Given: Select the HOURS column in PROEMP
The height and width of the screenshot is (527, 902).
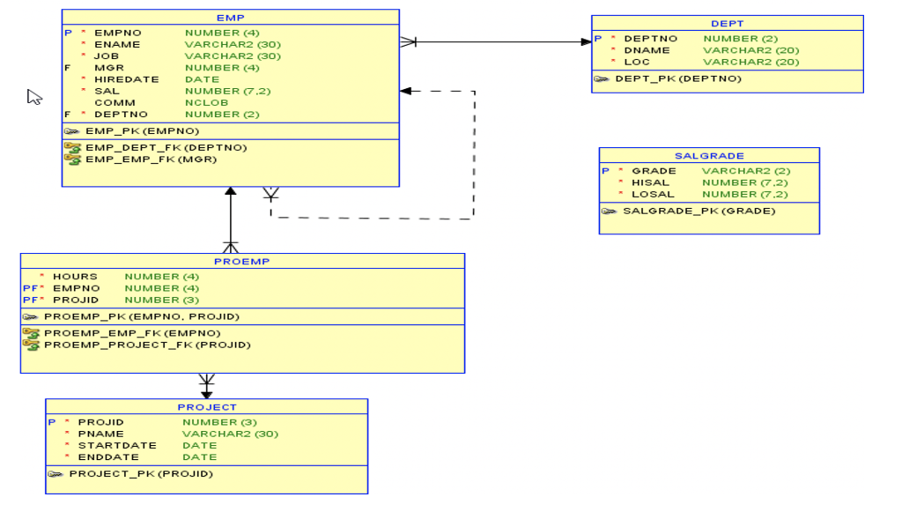Looking at the screenshot, I should coord(76,276).
